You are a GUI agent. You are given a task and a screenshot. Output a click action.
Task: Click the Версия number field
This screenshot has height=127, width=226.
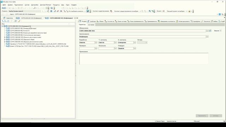coord(221,31)
